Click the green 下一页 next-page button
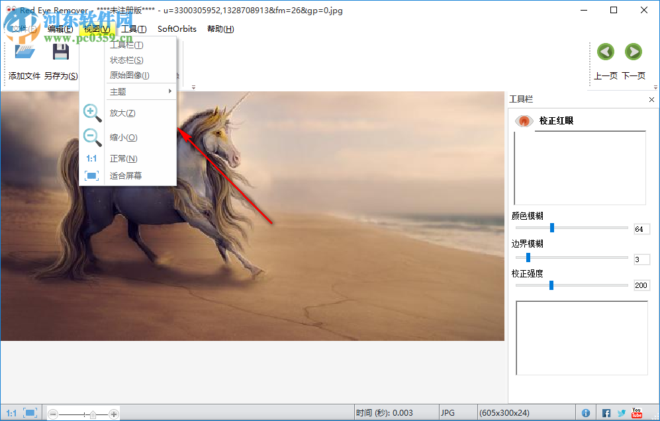This screenshot has height=421, width=660. [x=633, y=52]
